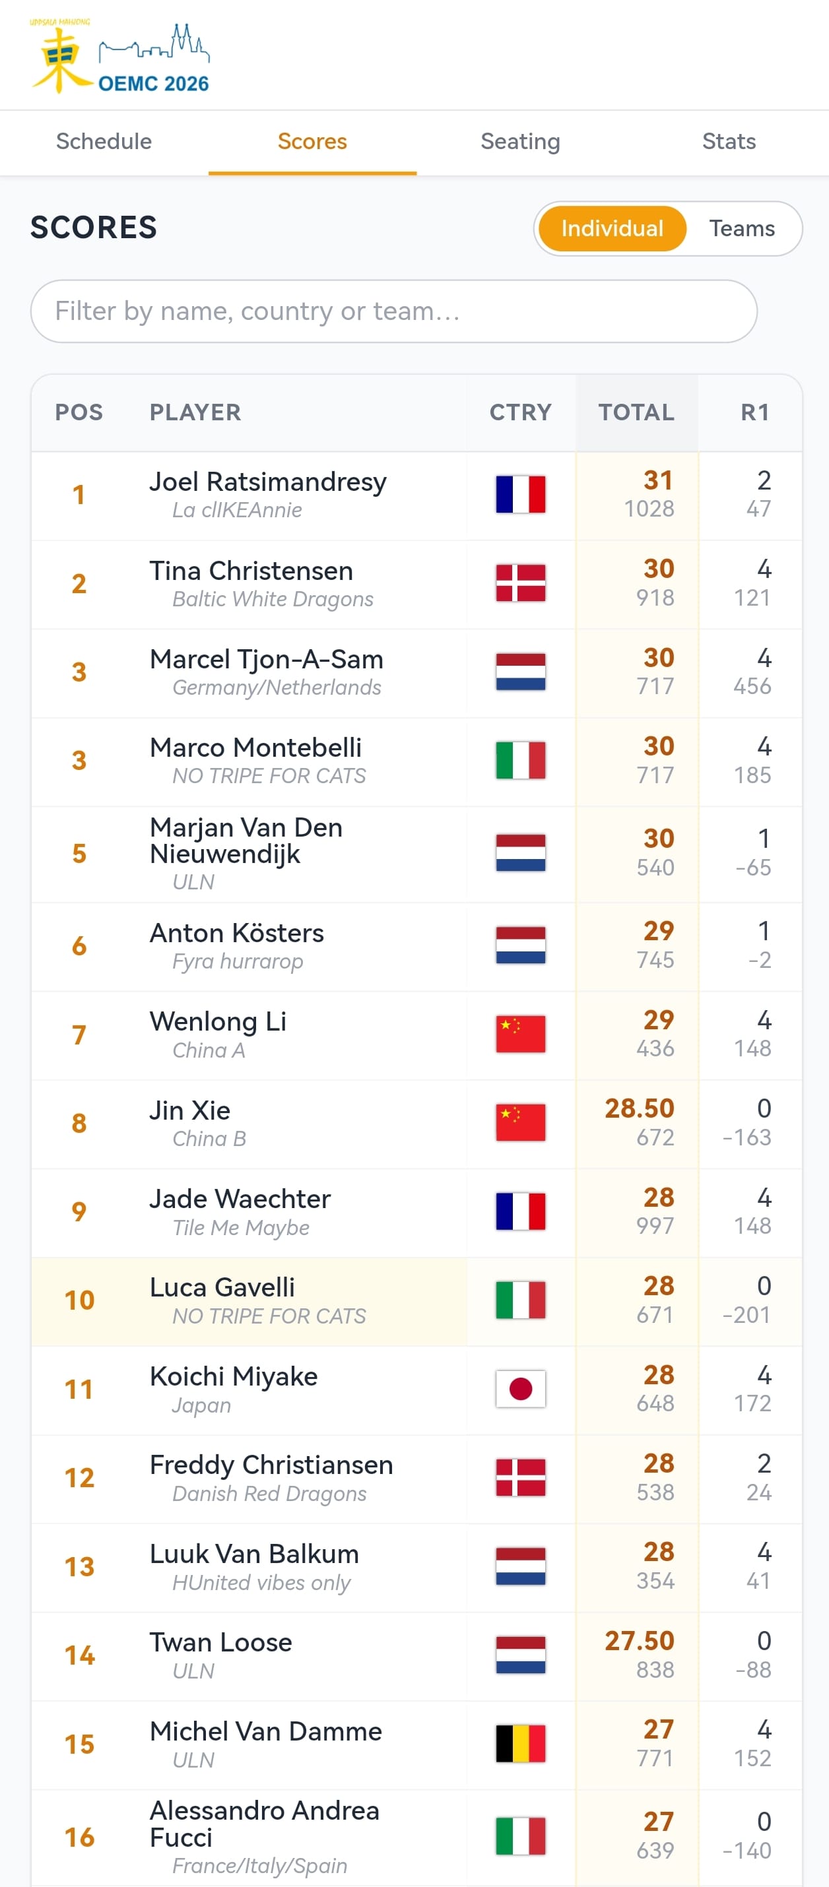The height and width of the screenshot is (1887, 829).
Task: Sort table by POS column header
Action: pos(79,412)
